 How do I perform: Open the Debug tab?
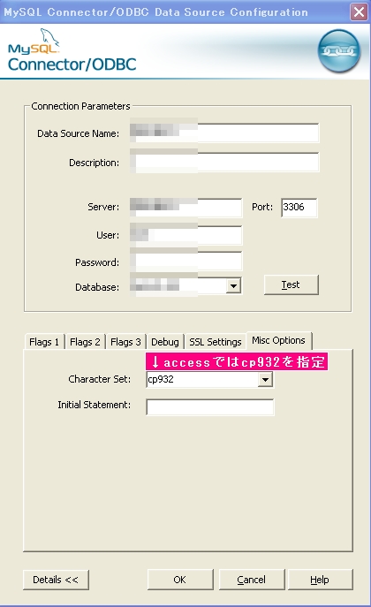[165, 342]
